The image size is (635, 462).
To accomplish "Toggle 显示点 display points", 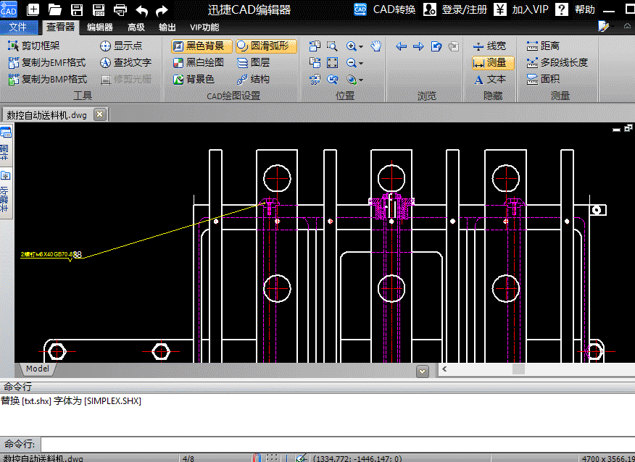I will click(x=121, y=46).
